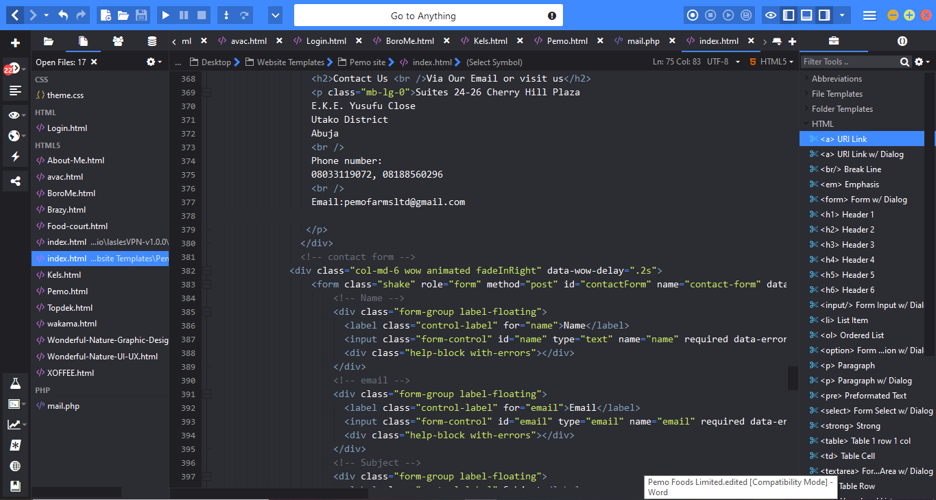Open the UTF-8 encoding dropdown
The image size is (936, 500).
click(x=723, y=62)
